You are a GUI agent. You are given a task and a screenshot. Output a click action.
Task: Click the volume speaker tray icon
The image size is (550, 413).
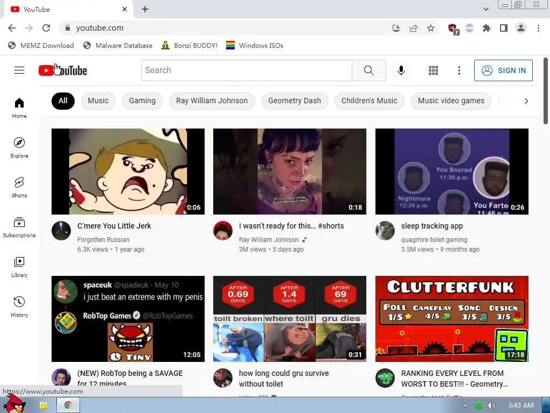click(x=491, y=405)
